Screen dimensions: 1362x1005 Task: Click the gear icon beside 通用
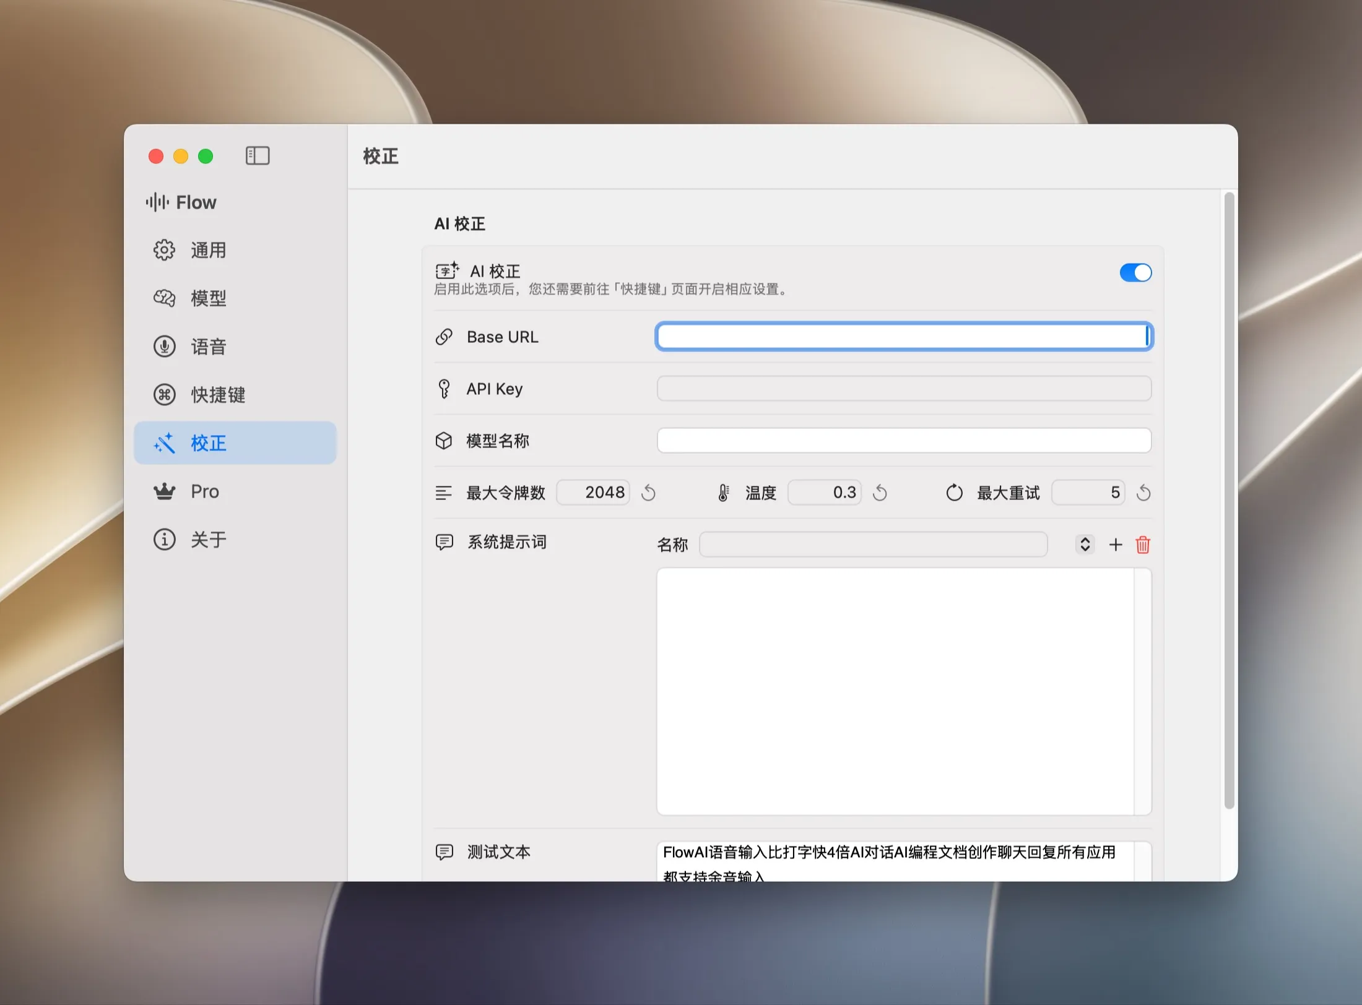tap(164, 250)
